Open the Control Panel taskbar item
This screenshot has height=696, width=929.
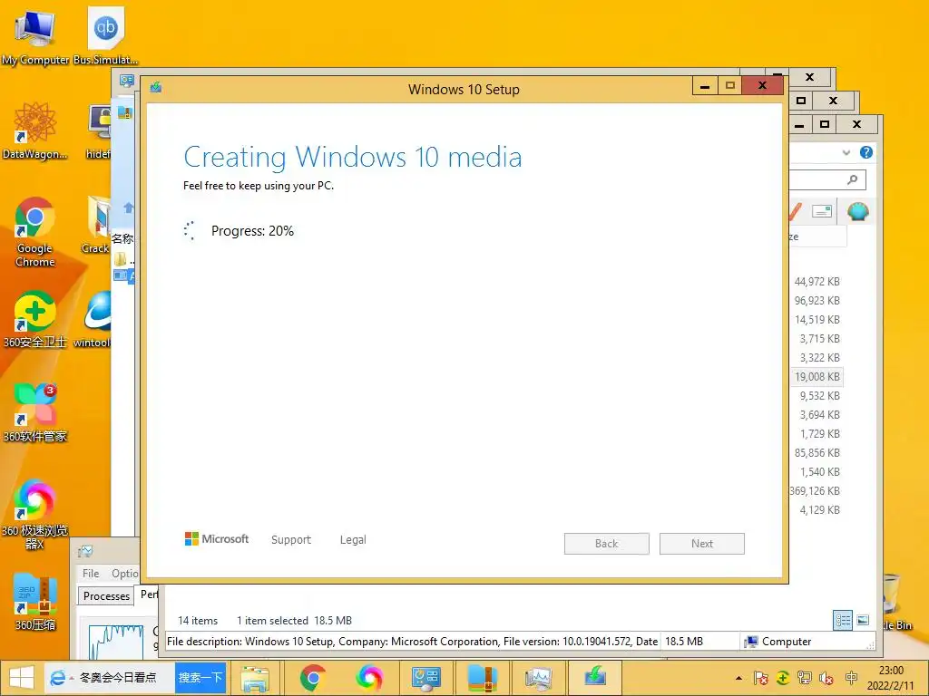pyautogui.click(x=425, y=678)
